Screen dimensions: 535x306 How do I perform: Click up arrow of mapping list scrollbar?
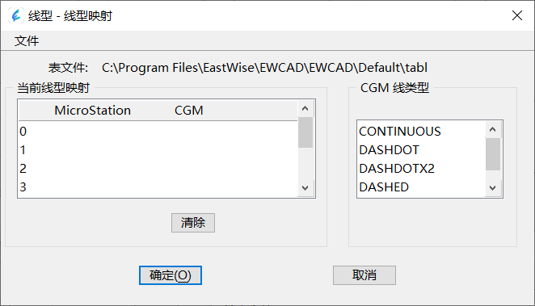[x=305, y=109]
